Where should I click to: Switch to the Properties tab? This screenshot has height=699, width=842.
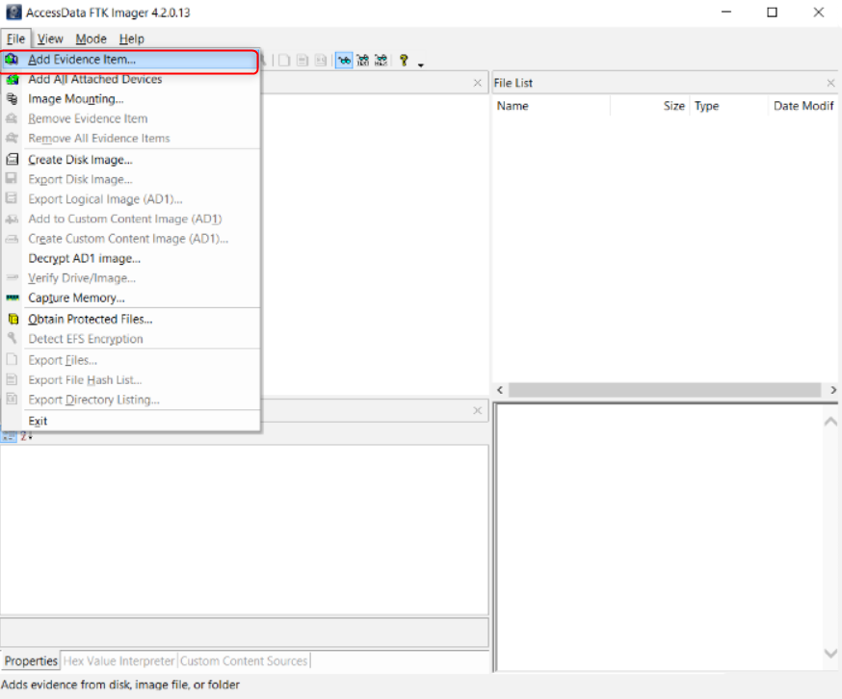pyautogui.click(x=31, y=661)
